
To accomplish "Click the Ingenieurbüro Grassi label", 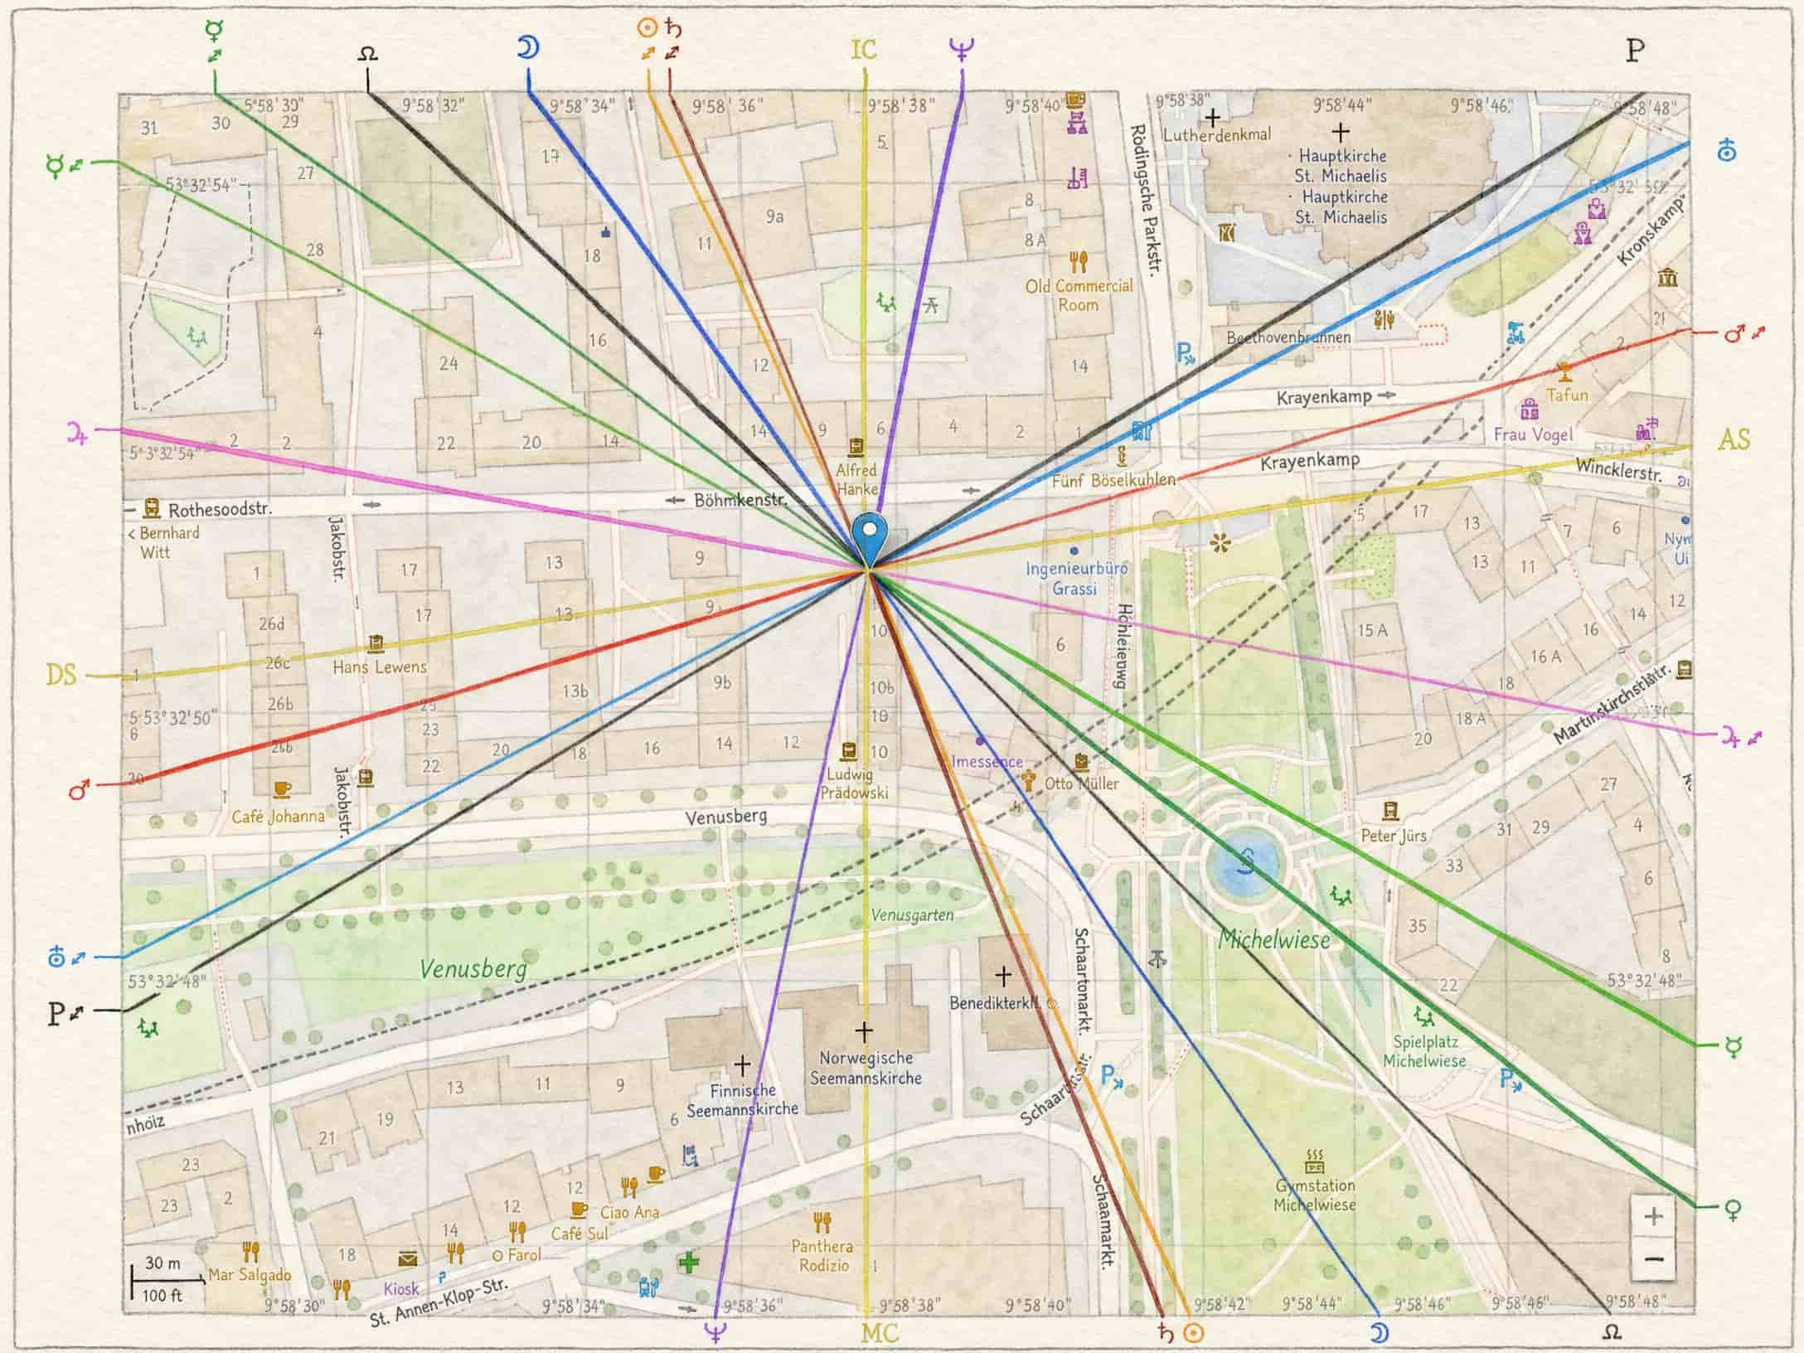I will 1075,578.
